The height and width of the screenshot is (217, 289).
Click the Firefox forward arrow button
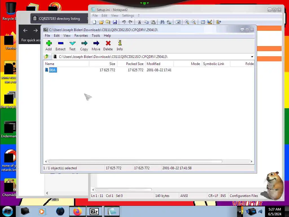(35, 31)
